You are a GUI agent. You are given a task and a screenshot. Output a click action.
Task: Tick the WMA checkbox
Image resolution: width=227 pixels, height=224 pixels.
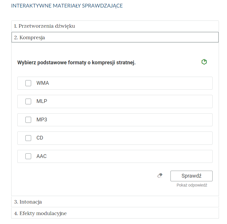pos(28,83)
